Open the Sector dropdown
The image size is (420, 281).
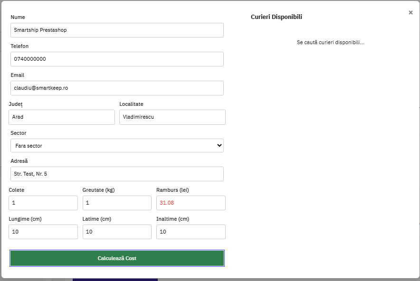point(117,146)
